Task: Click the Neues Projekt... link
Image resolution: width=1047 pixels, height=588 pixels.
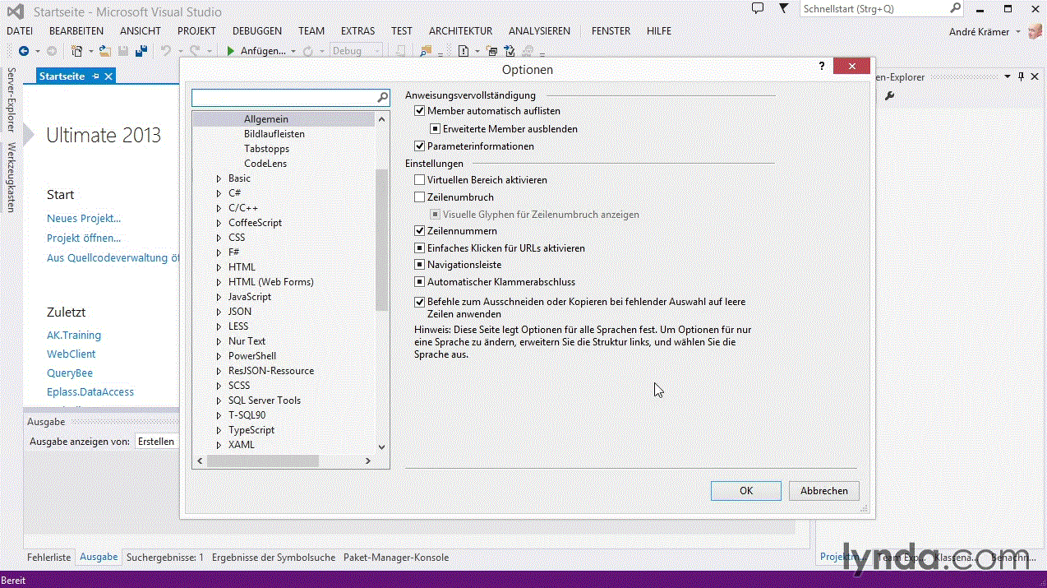Action: tap(84, 219)
